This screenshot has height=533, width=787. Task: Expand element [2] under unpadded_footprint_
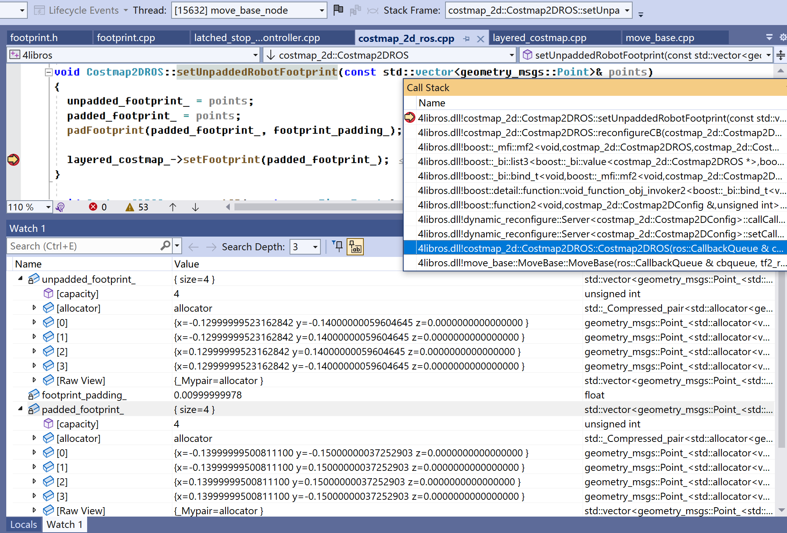(34, 351)
